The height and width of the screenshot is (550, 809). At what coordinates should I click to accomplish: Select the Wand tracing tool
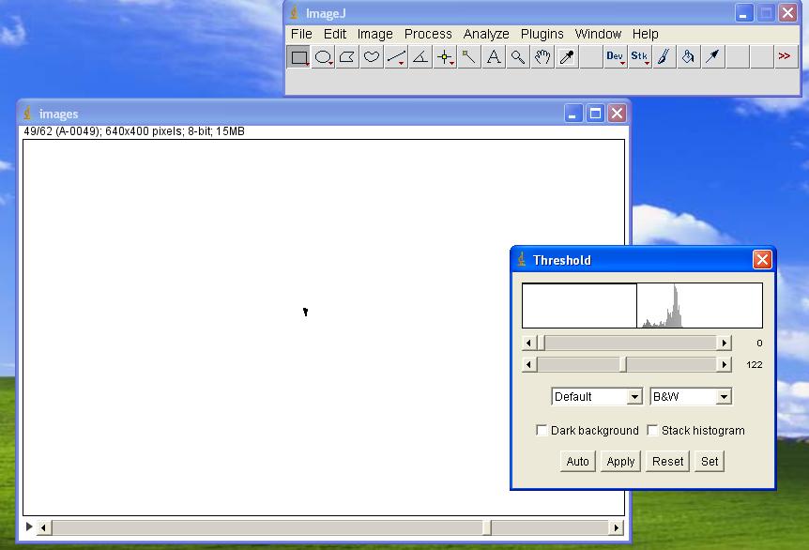coord(469,56)
